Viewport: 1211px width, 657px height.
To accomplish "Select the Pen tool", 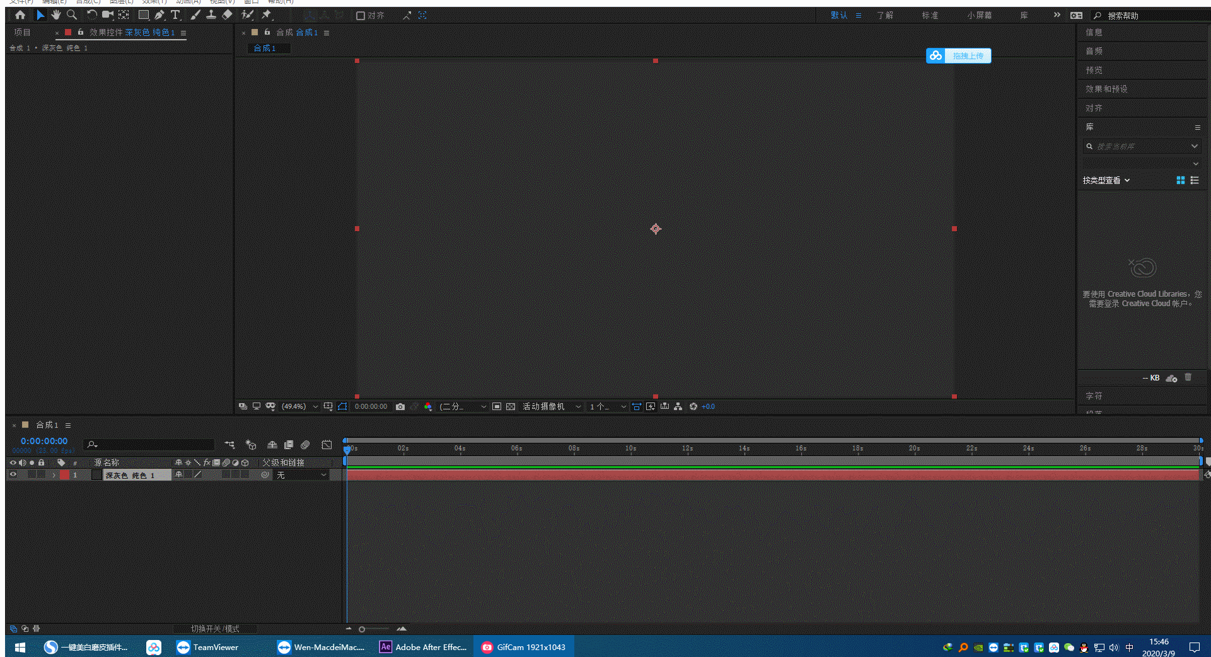I will point(159,15).
